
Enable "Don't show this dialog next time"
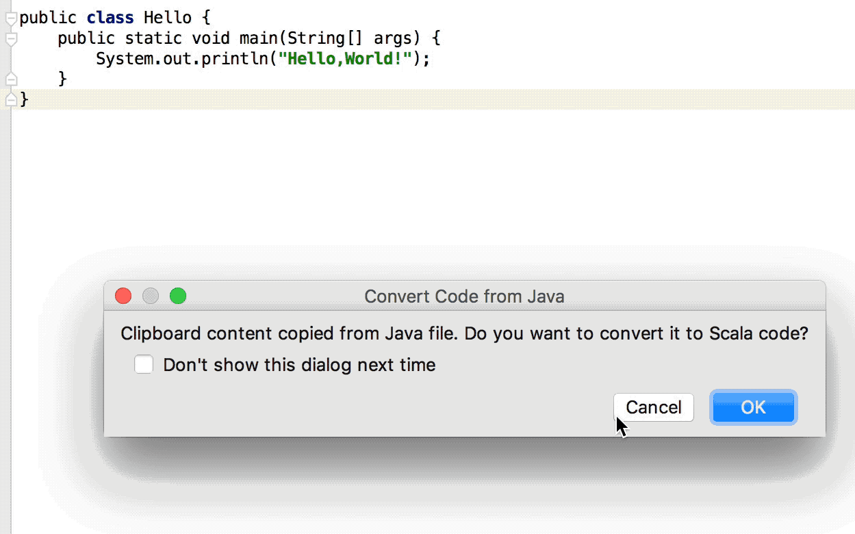tap(144, 365)
